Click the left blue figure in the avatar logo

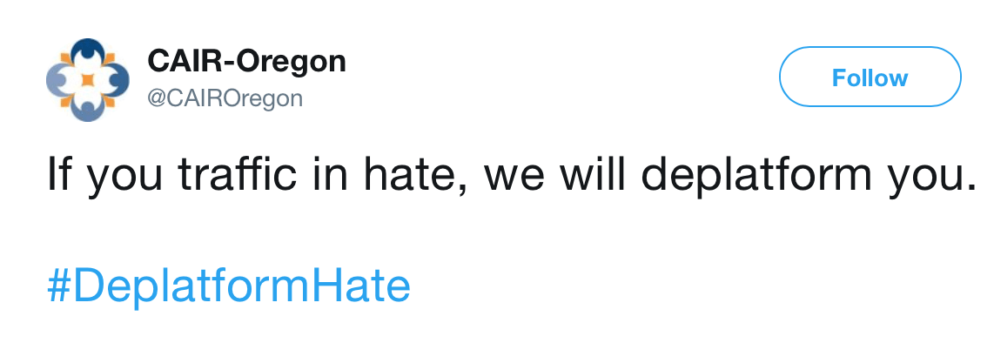(58, 80)
